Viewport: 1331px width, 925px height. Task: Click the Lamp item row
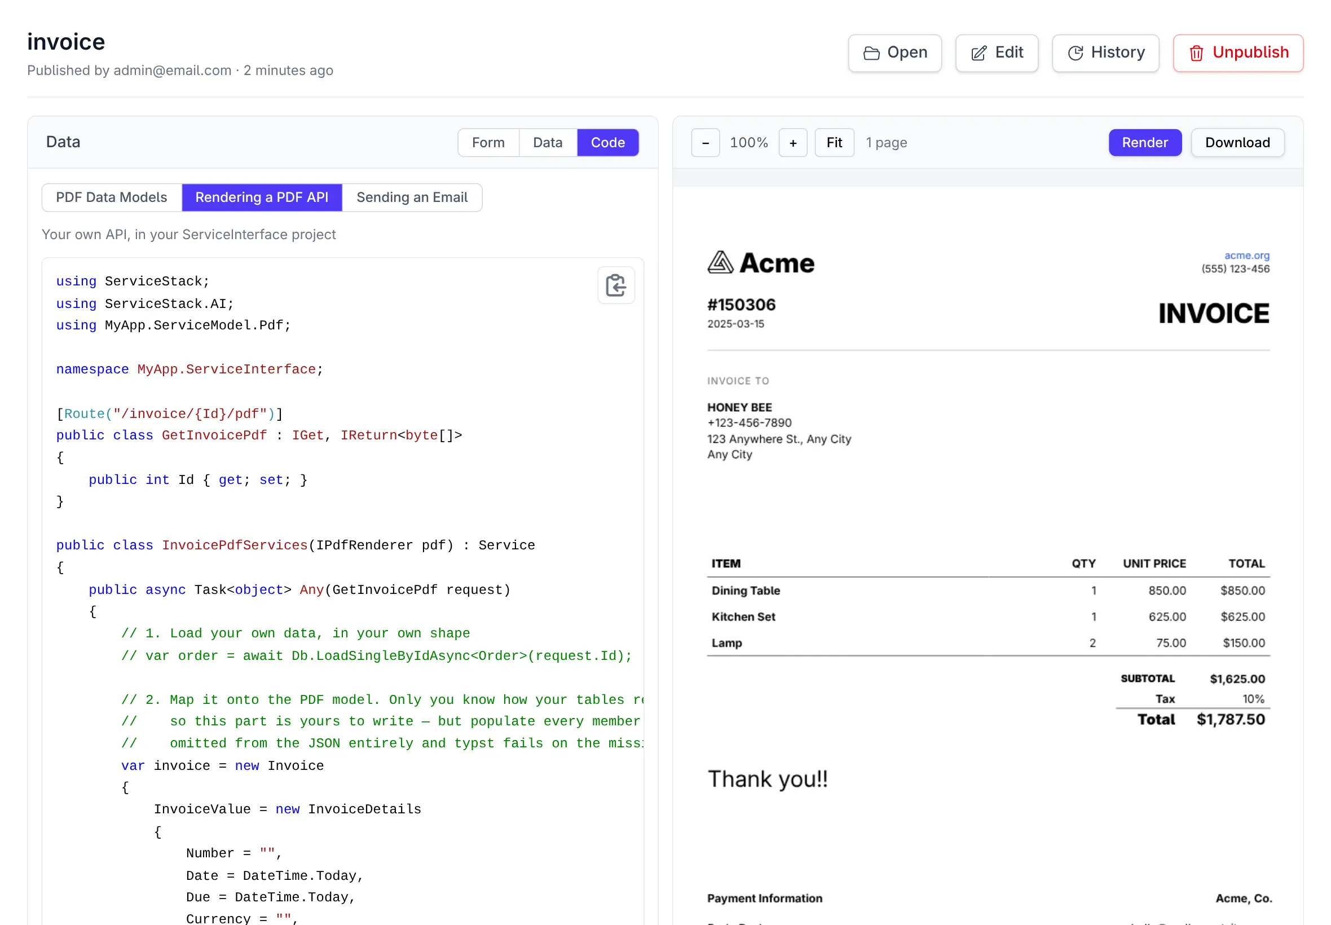point(988,643)
